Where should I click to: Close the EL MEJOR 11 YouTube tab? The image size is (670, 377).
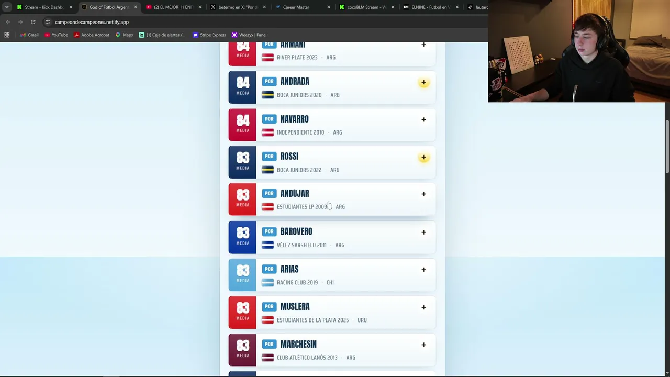click(199, 7)
